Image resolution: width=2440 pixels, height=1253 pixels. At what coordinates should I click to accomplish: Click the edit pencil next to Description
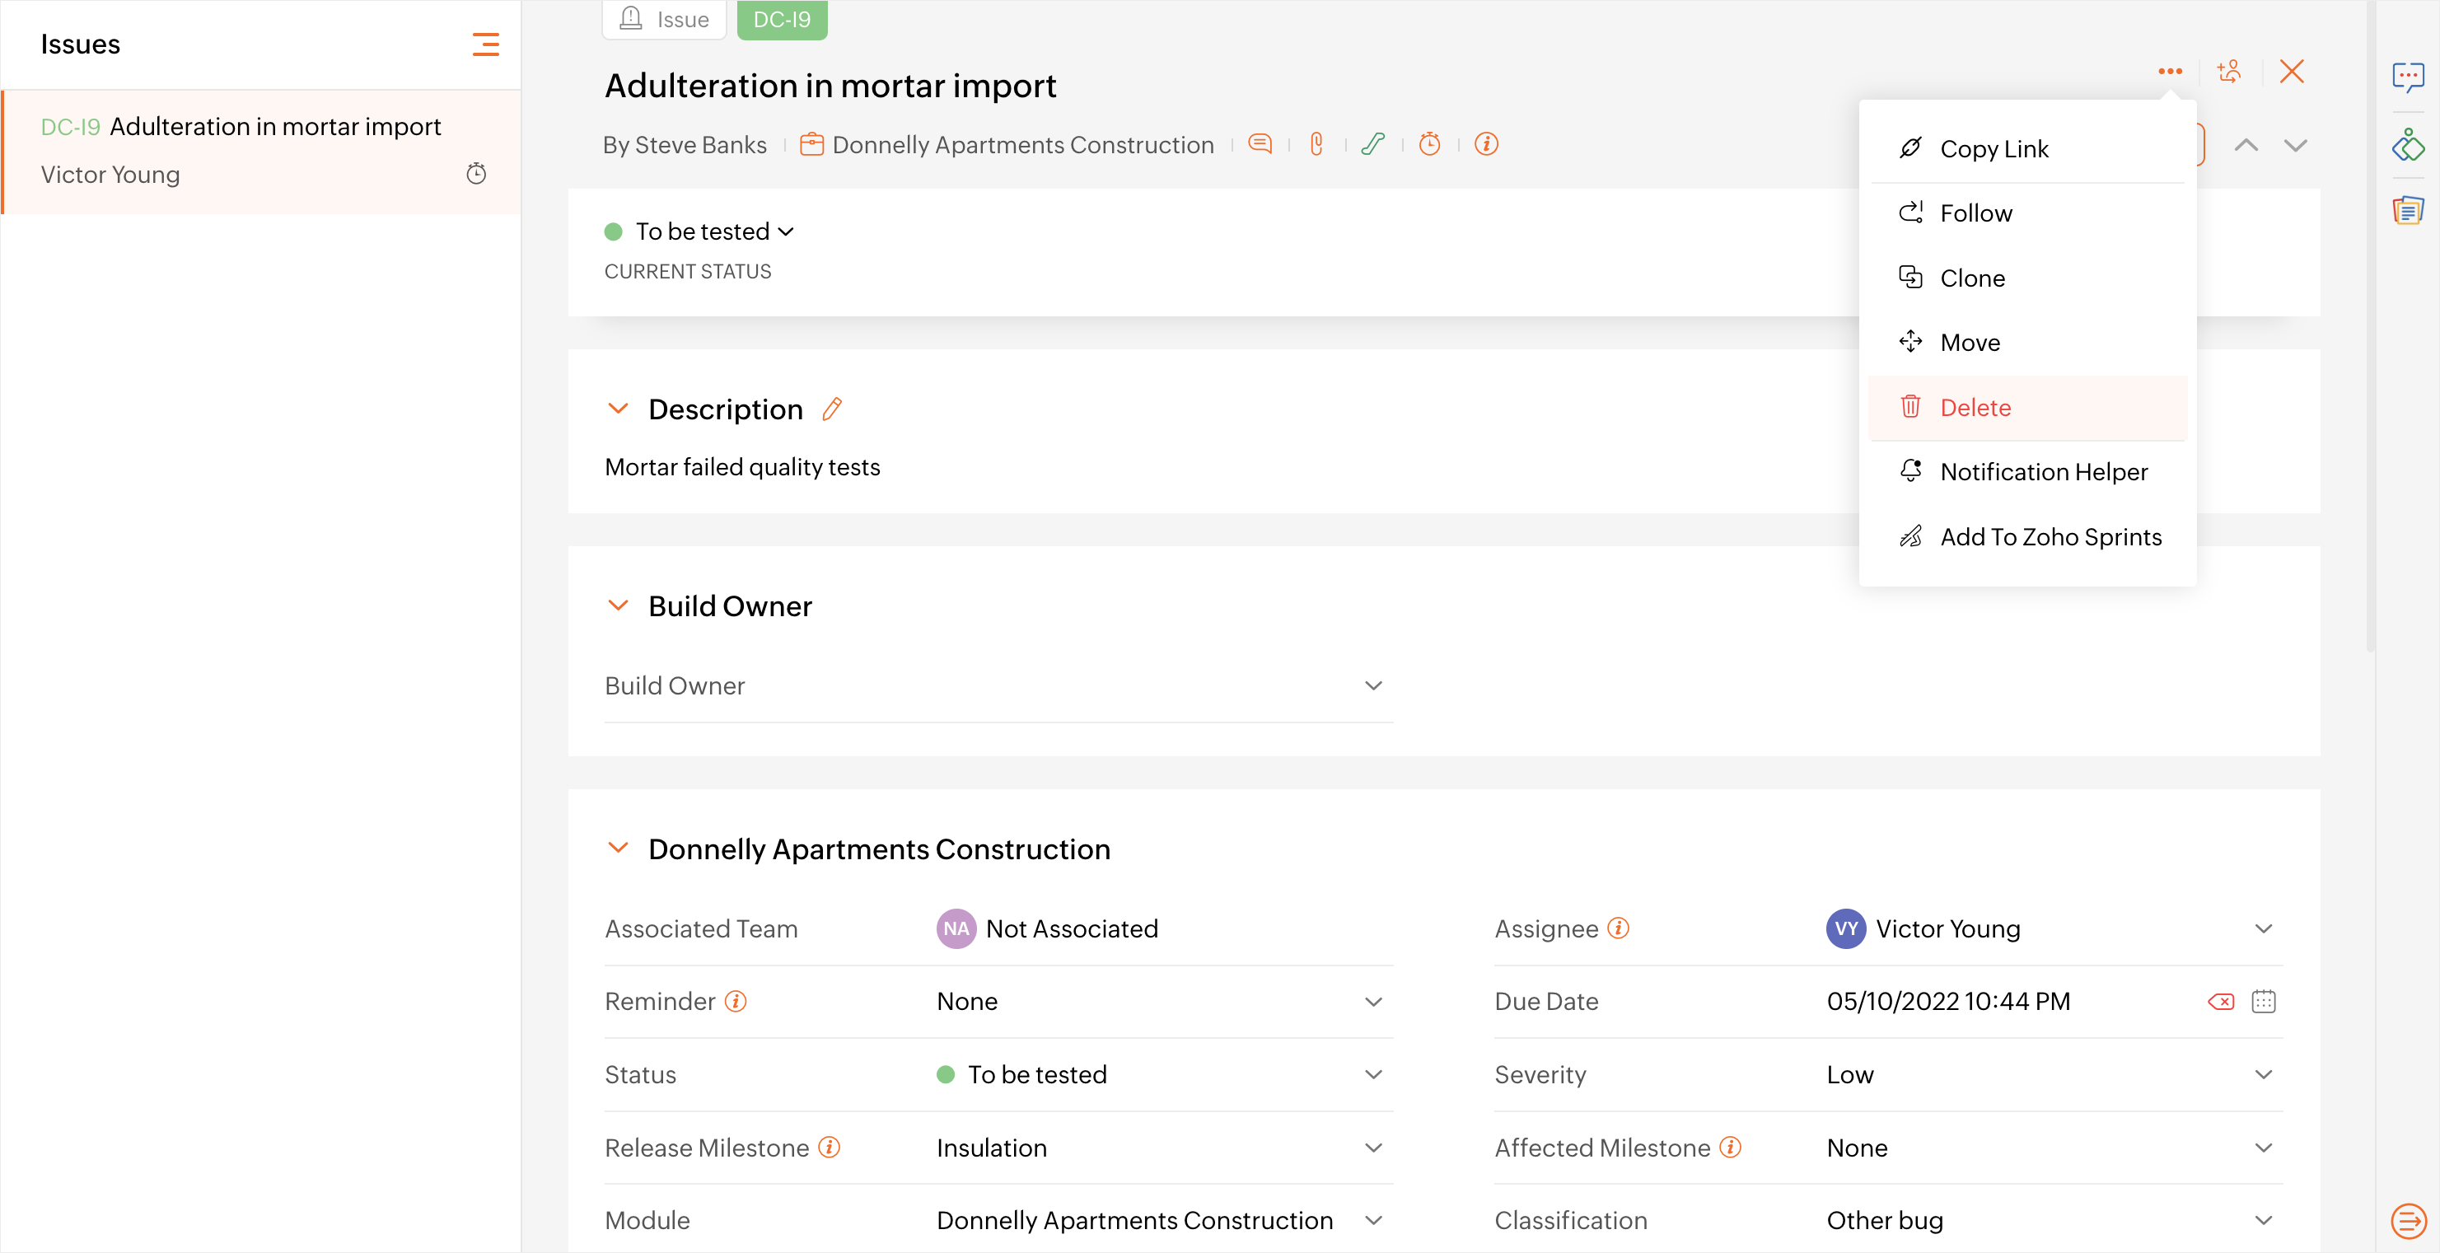click(832, 409)
